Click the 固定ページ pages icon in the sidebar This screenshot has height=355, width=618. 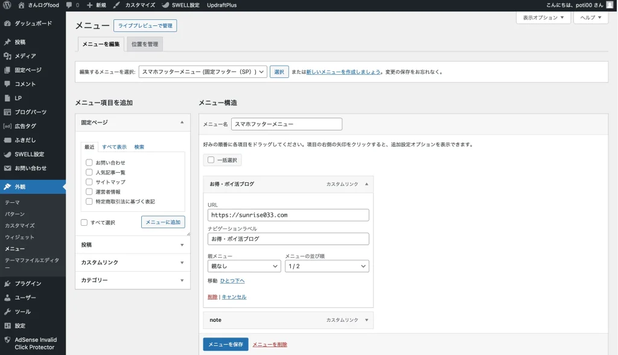7,70
